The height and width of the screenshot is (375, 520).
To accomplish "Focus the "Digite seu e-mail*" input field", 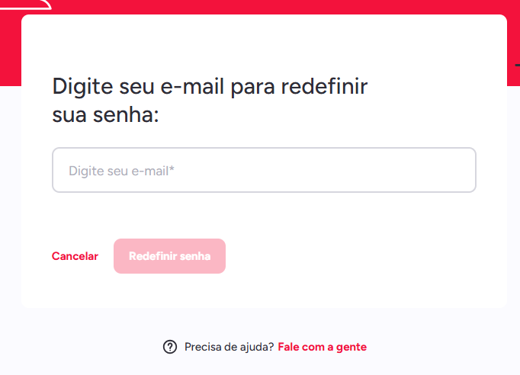I will pyautogui.click(x=264, y=170).
